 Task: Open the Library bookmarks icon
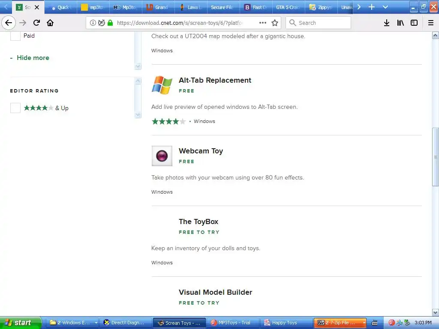[400, 23]
